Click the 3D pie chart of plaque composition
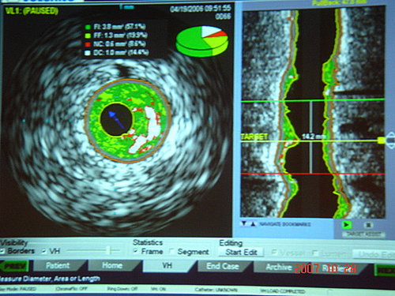395x296 pixels. (202, 41)
